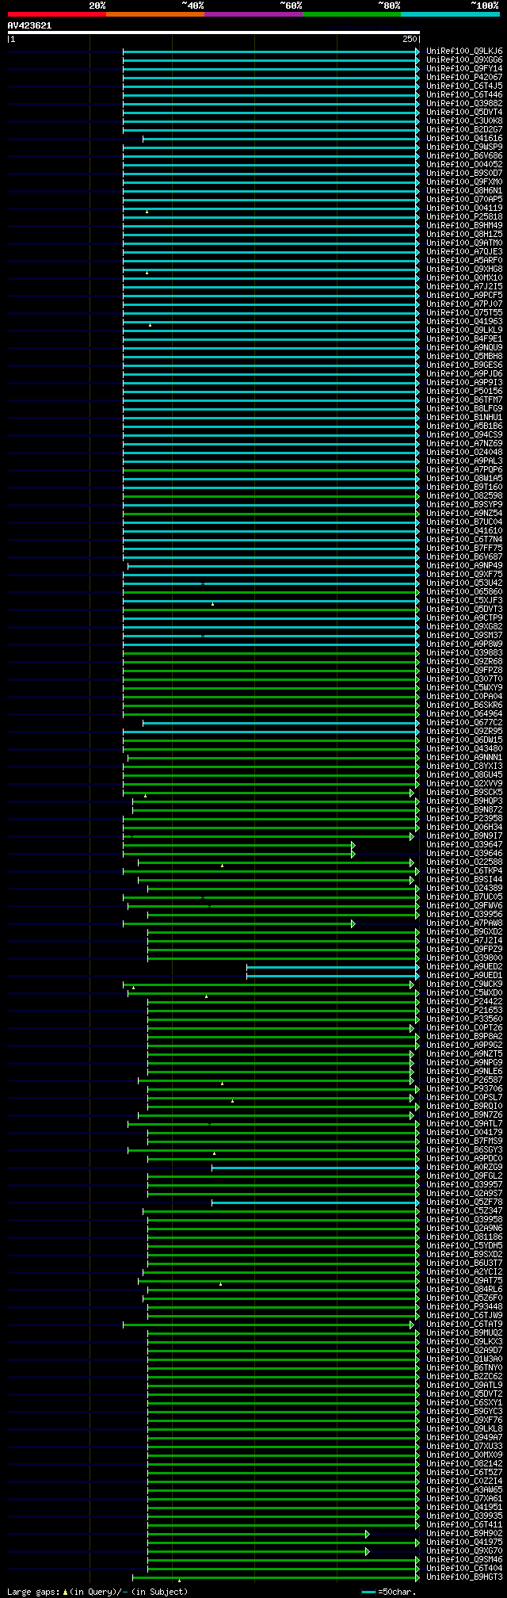The height and width of the screenshot is (1598, 507).
Task: Select the AV423621 query name label
Action: 29,25
